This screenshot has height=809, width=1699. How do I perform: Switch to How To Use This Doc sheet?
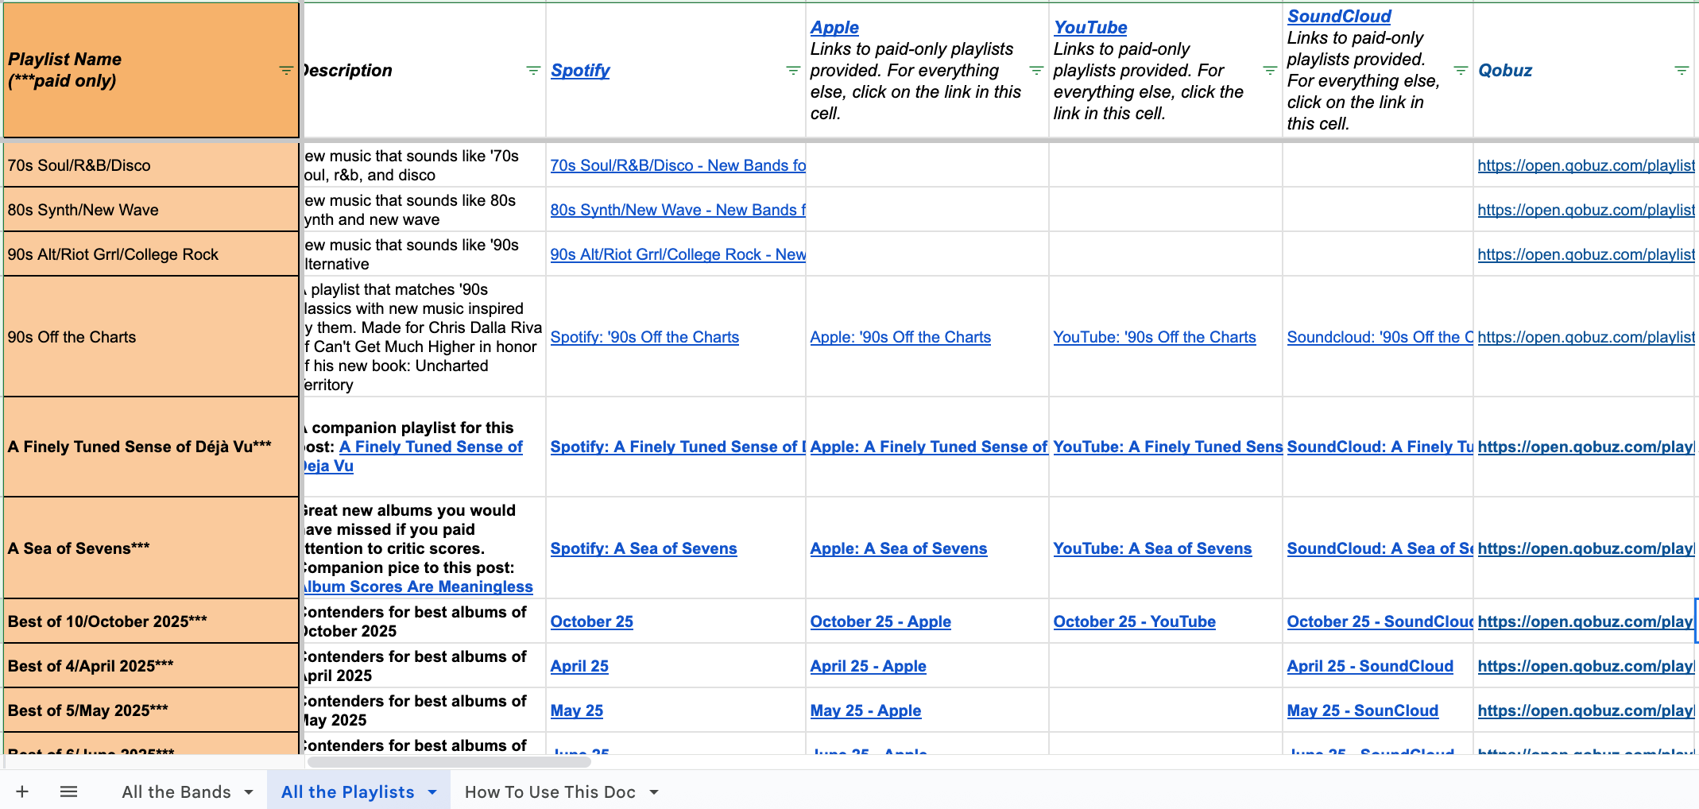click(x=550, y=792)
